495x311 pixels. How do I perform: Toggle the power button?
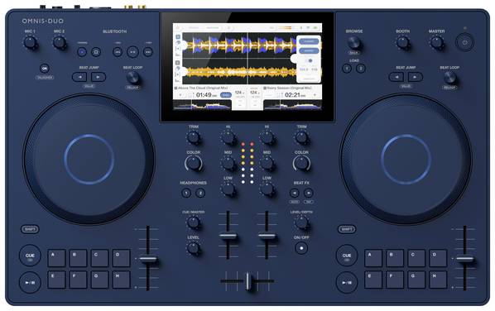pos(464,42)
